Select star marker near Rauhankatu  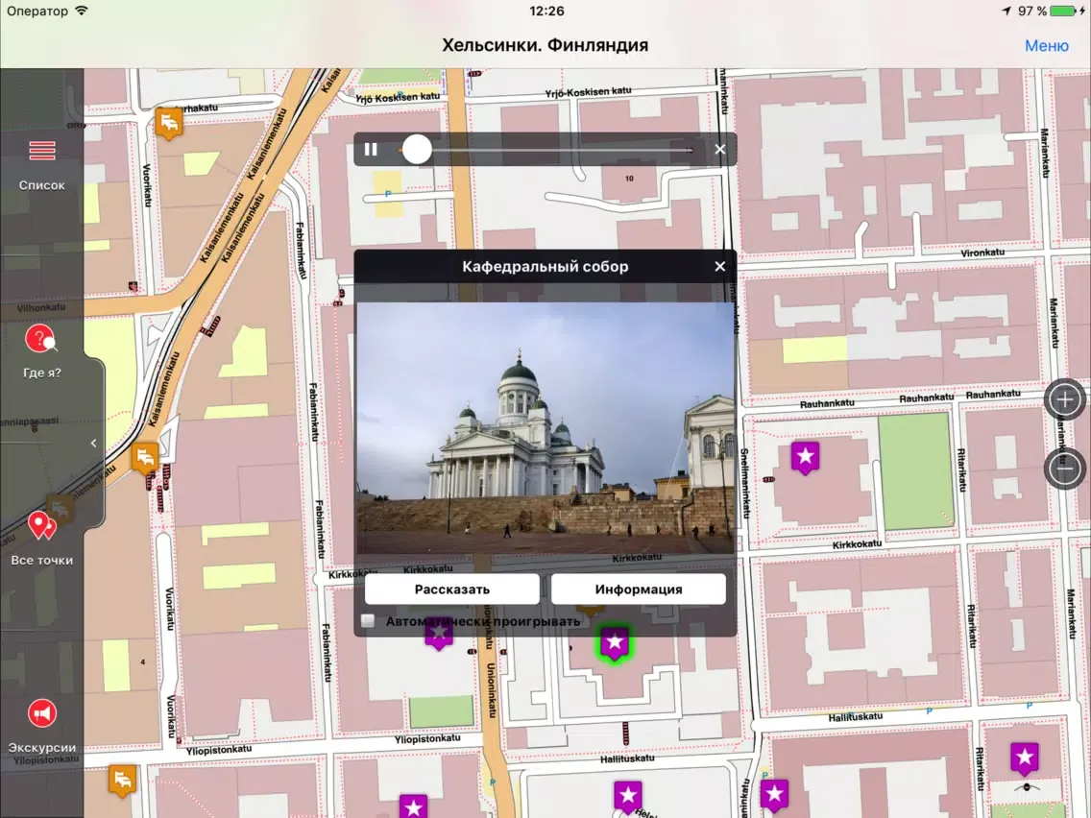(805, 458)
